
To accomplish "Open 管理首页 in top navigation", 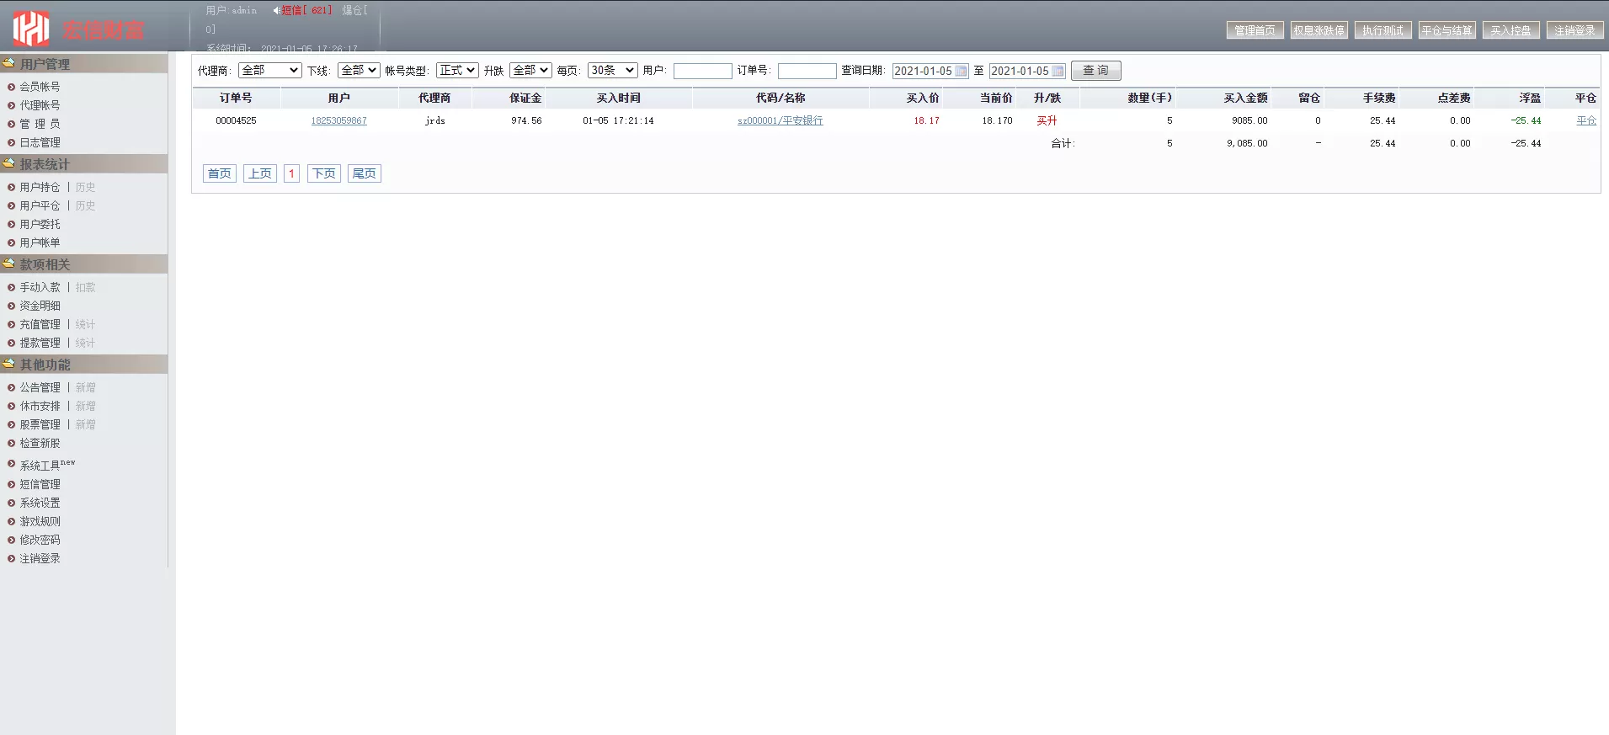I will (x=1255, y=30).
